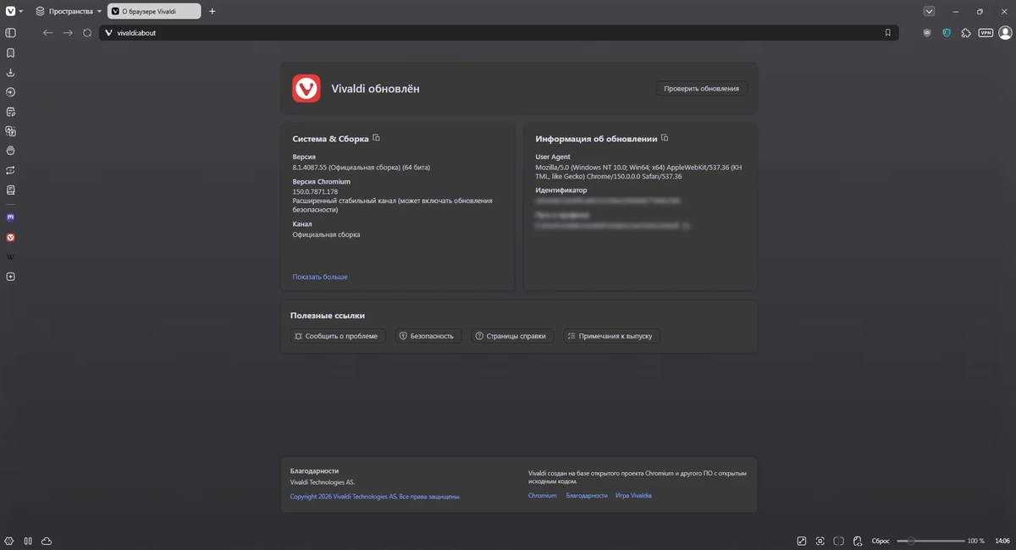Open the 'Безопасность' link button

point(428,336)
